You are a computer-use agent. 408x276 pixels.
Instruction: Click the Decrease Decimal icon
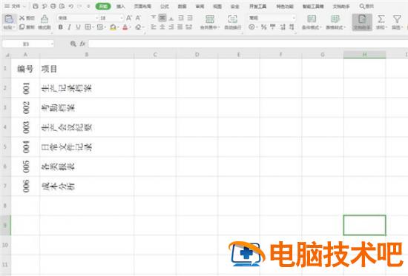tap(292, 27)
